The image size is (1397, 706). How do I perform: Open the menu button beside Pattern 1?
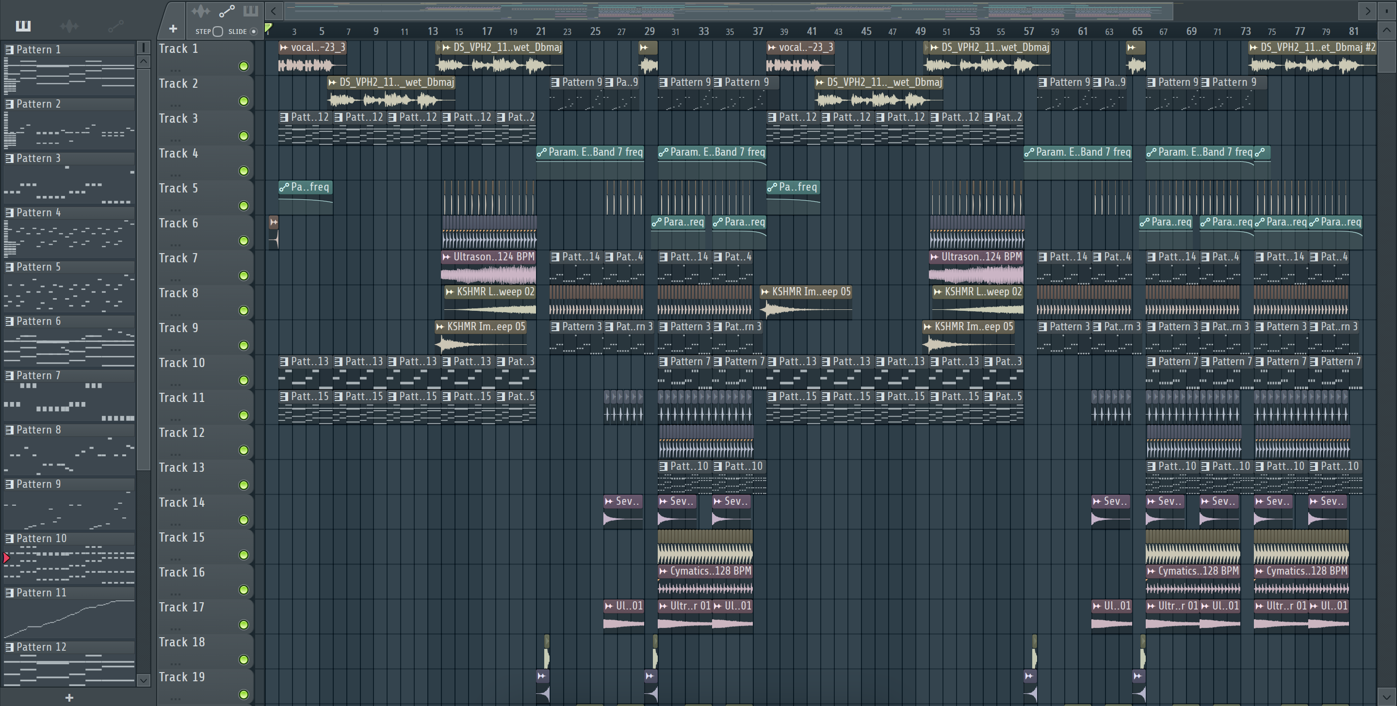143,48
